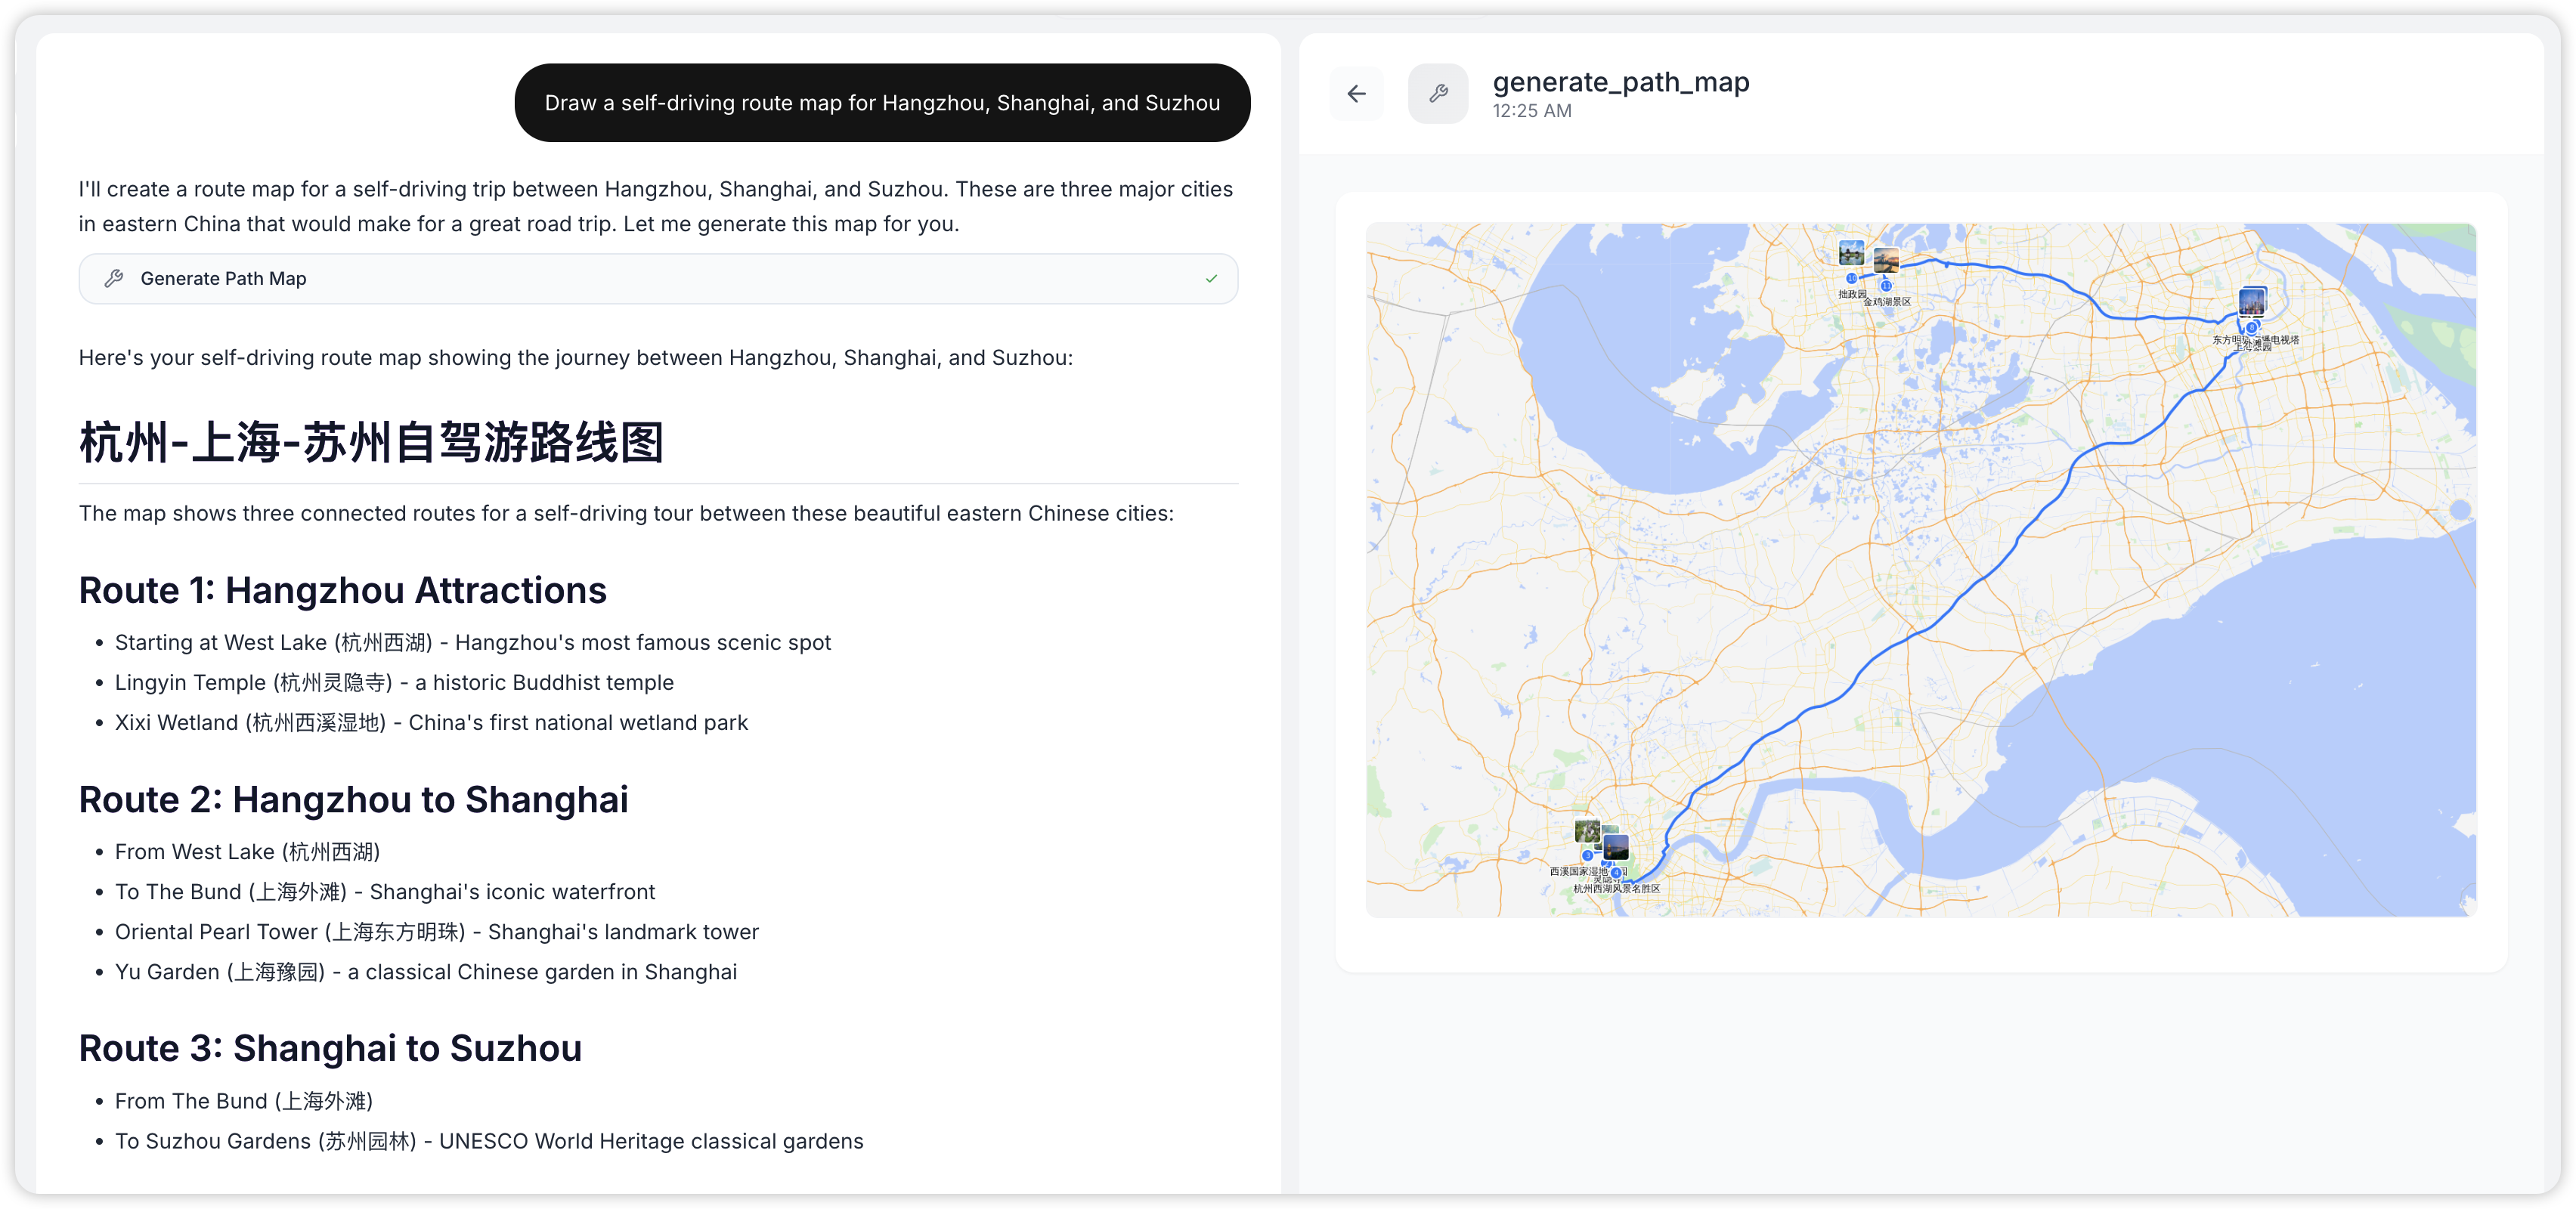Image resolution: width=2576 pixels, height=1209 pixels.
Task: Expand the Generate Path Map tool call
Action: pyautogui.click(x=658, y=278)
